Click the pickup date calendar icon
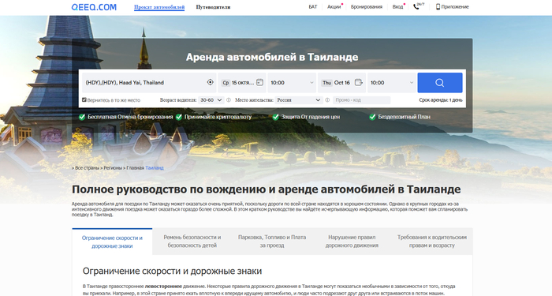The image size is (552, 296). pyautogui.click(x=259, y=82)
